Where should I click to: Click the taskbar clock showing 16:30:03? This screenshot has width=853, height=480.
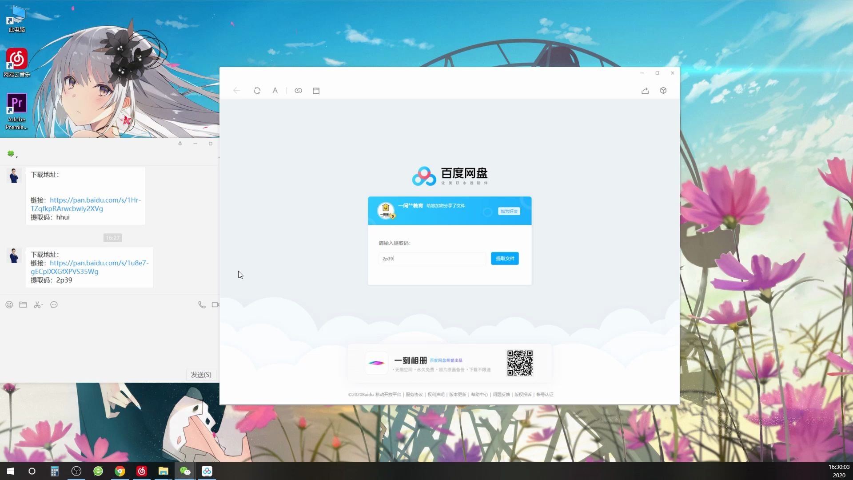click(x=838, y=471)
